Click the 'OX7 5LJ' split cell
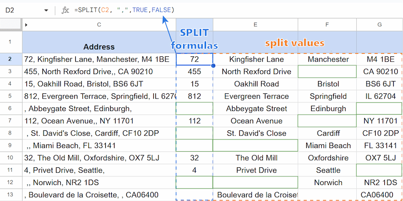The image size is (403, 201). click(379, 158)
